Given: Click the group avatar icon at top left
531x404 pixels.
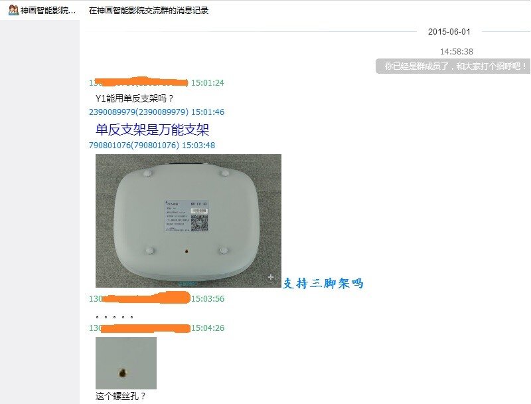Looking at the screenshot, I should click(x=13, y=10).
